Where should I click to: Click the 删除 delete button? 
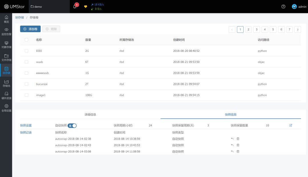pyautogui.click(x=51, y=29)
